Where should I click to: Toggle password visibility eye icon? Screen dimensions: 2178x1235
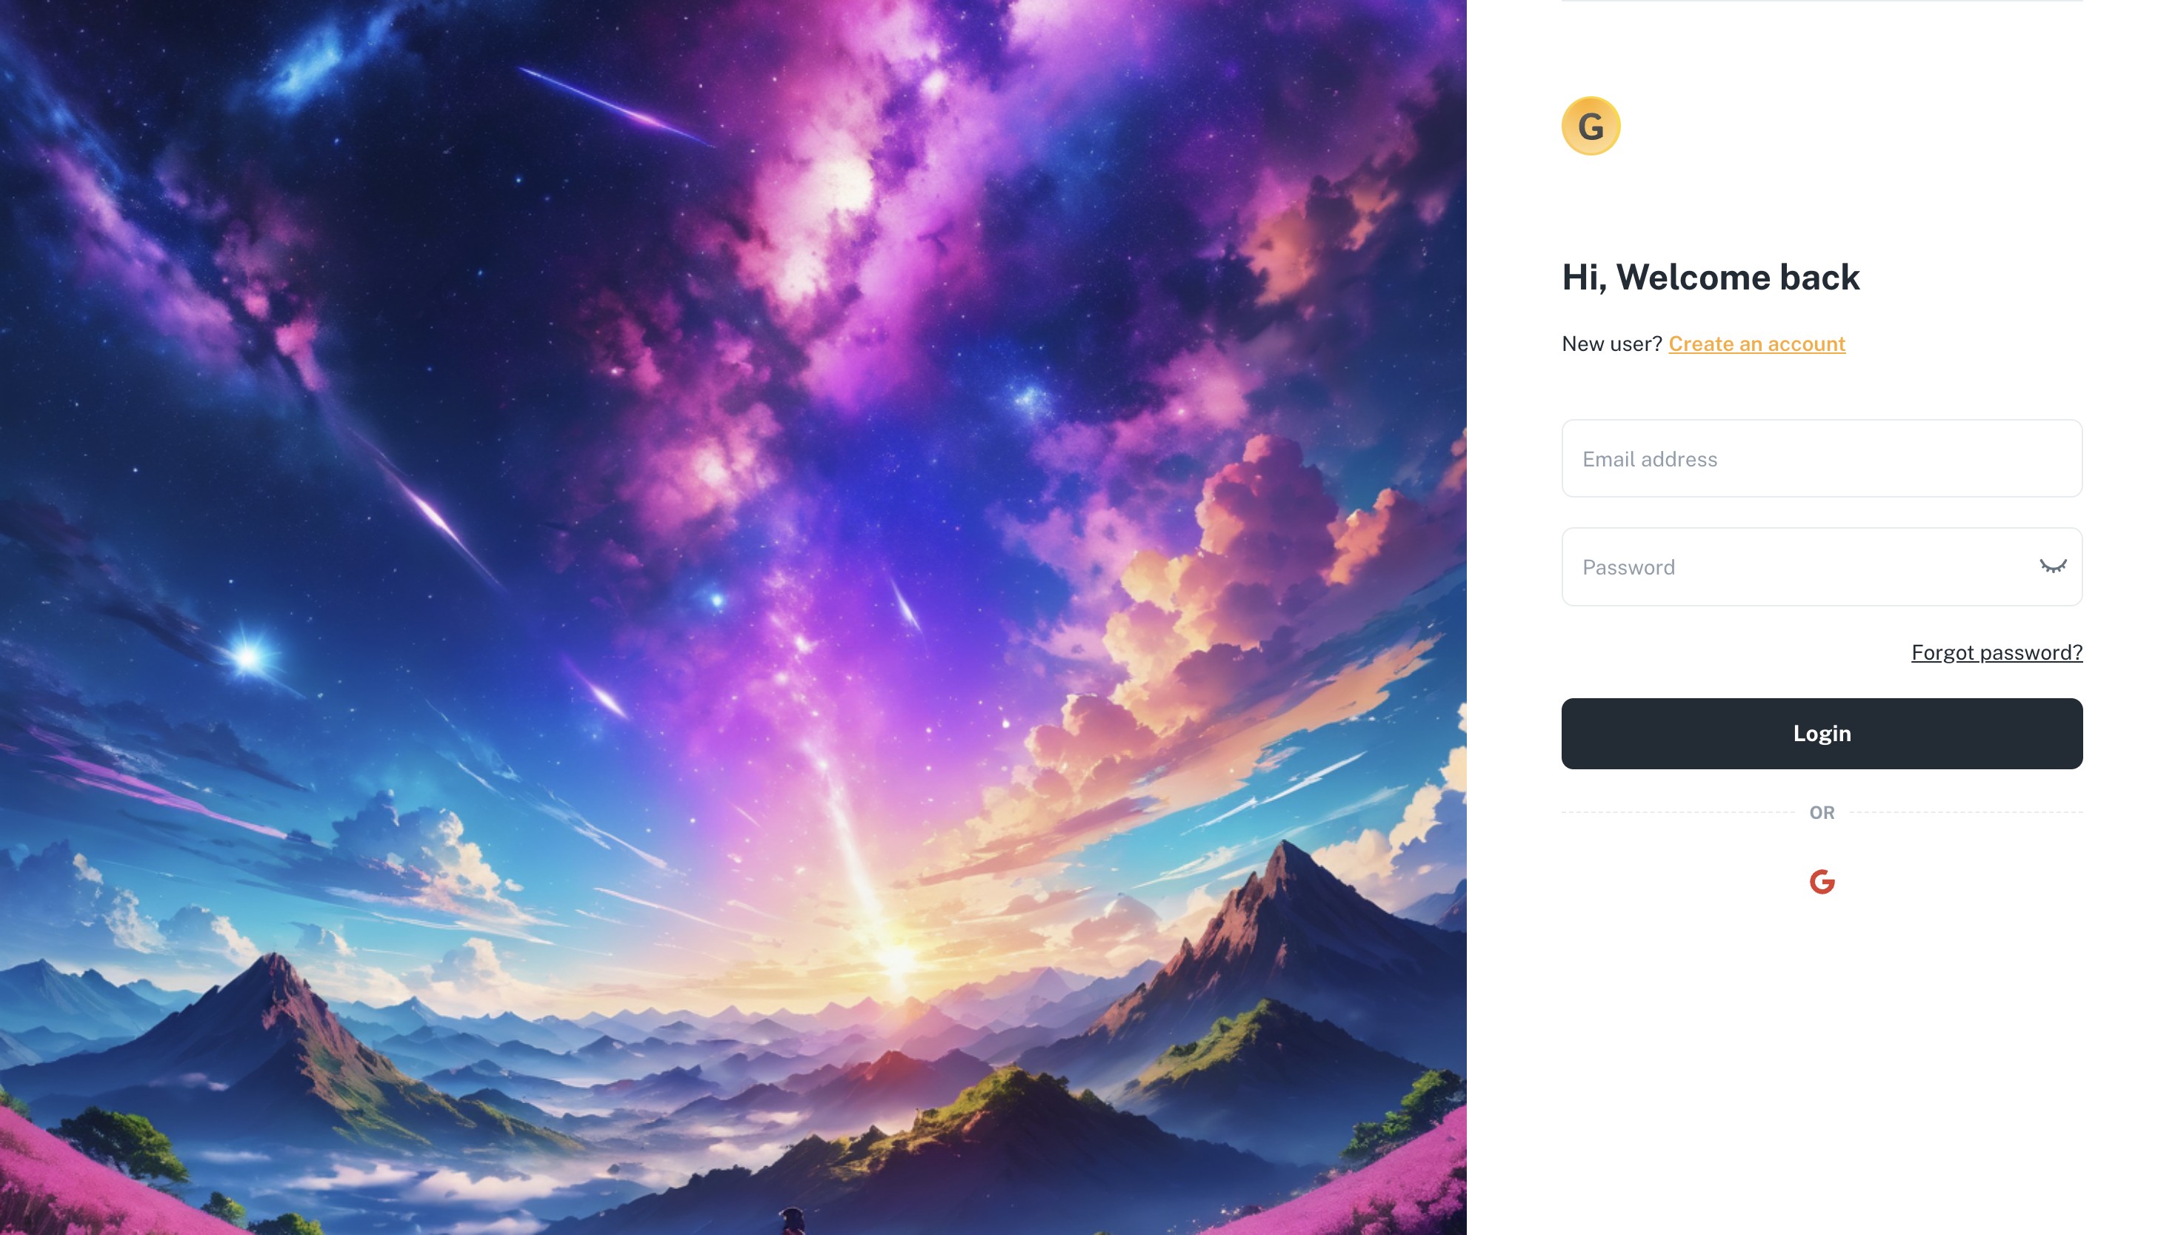(x=2051, y=566)
